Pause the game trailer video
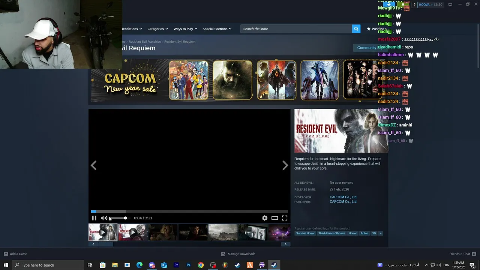This screenshot has width=480, height=270. tap(94, 218)
